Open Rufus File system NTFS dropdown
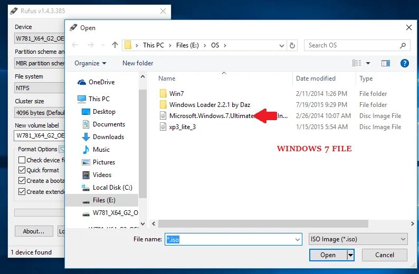Screen dimensions: 419x274 click(x=39, y=88)
